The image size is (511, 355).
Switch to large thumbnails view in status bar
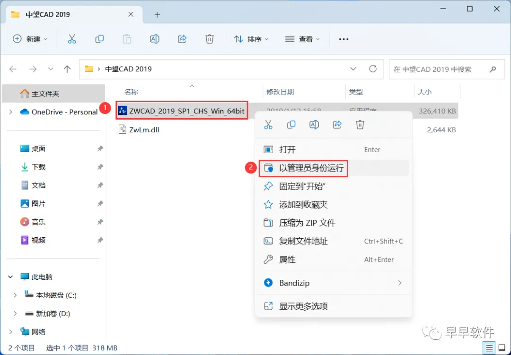point(502,348)
